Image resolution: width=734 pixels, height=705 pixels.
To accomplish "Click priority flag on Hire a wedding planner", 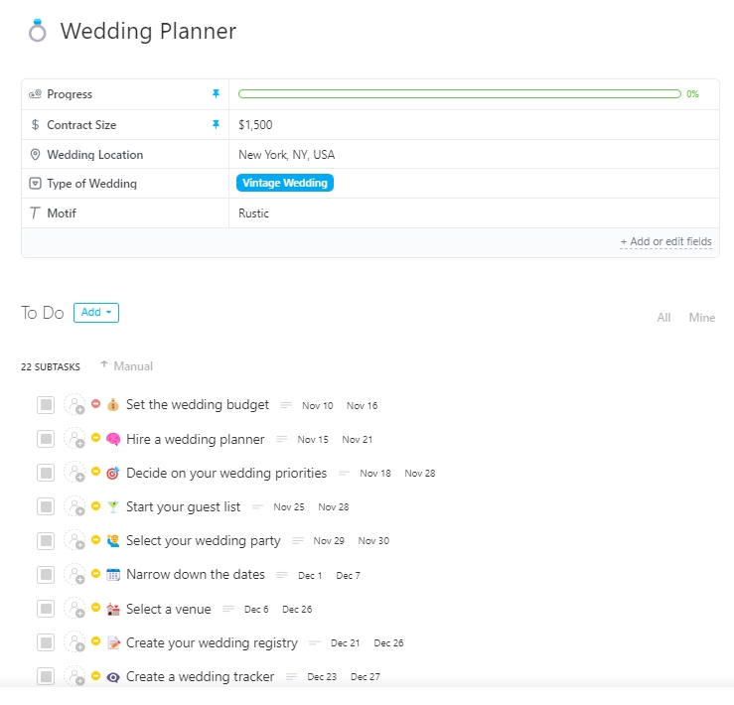I will [96, 438].
